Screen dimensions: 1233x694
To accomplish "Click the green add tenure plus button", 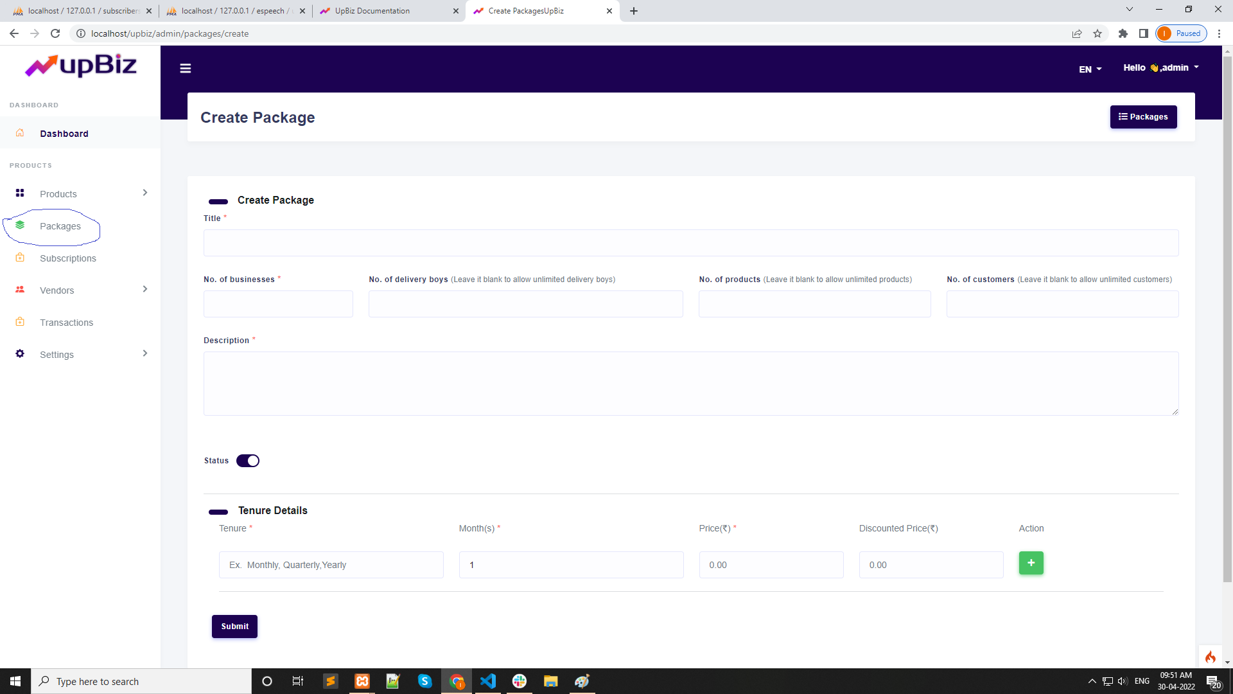I will click(1031, 563).
